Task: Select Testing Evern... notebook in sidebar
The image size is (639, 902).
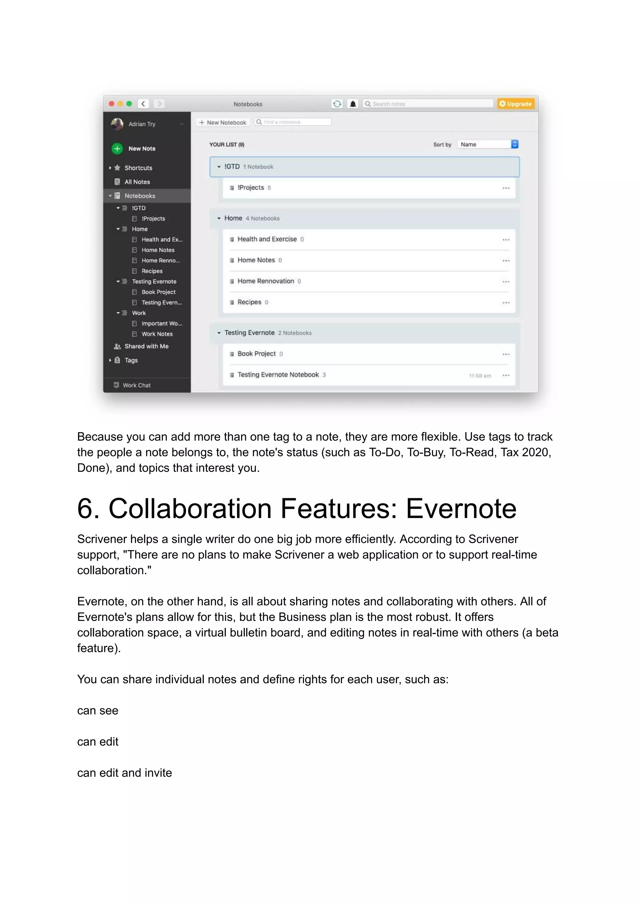Action: [x=162, y=302]
